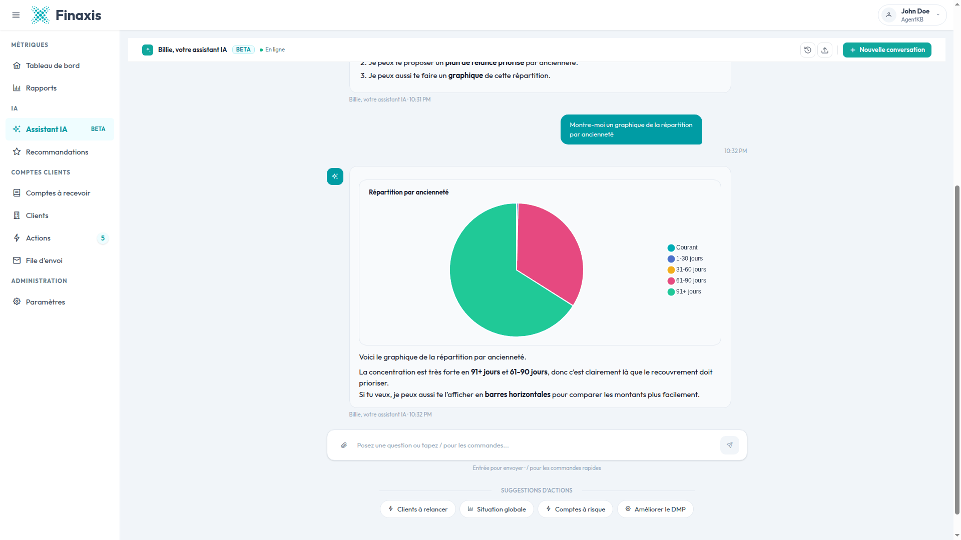Focus the question input field
The image size is (961, 540).
[536, 445]
